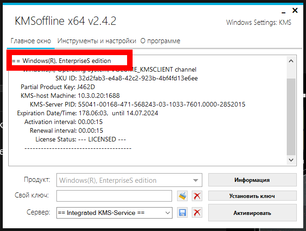Open the Инструменты и настройки tab

pyautogui.click(x=97, y=41)
